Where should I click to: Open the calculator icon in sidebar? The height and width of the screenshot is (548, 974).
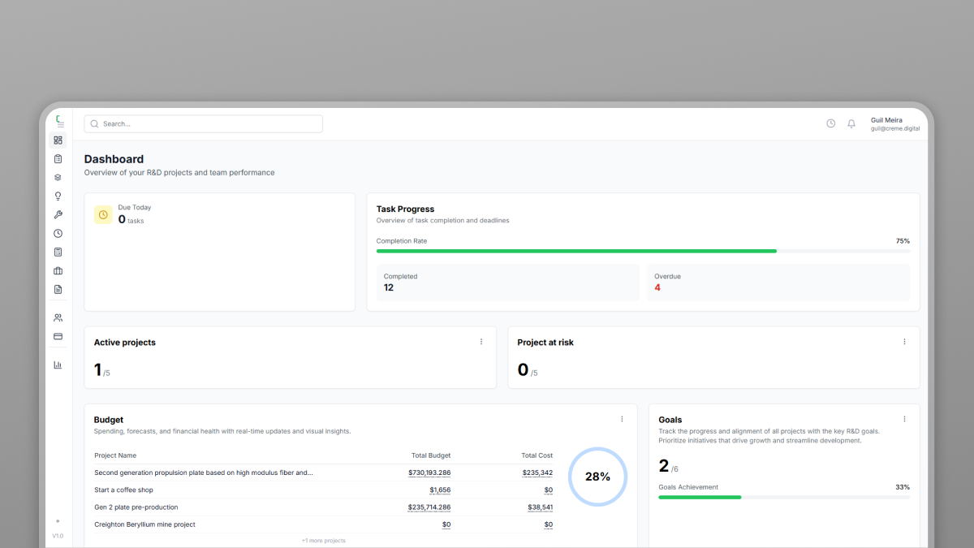[58, 252]
